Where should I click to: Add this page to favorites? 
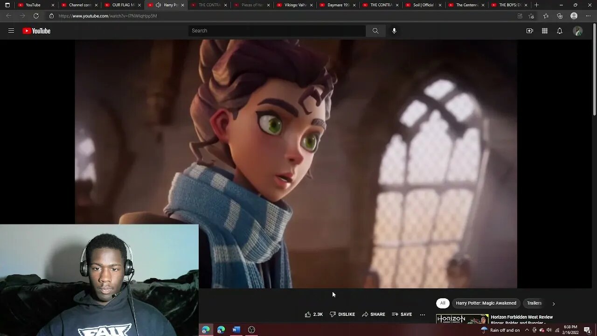pyautogui.click(x=531, y=16)
